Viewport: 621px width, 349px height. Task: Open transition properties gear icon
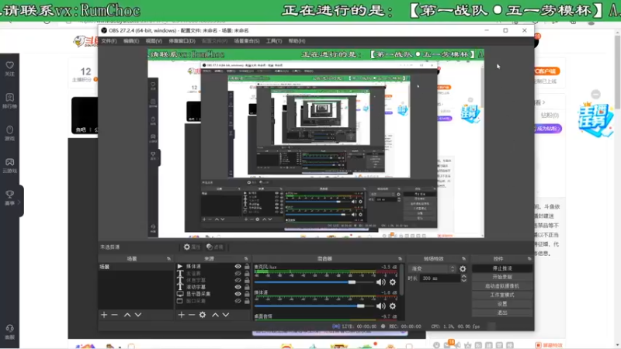click(463, 269)
